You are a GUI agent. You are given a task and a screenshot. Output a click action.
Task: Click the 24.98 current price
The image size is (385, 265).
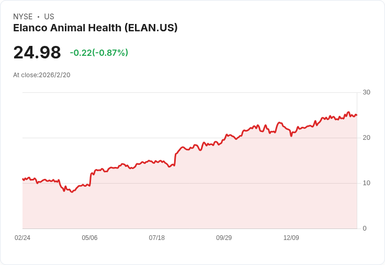(x=37, y=53)
